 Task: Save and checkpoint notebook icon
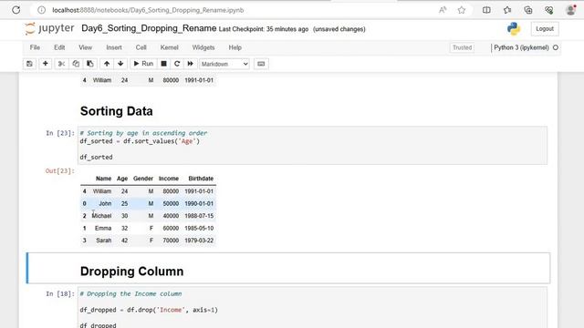[29, 64]
